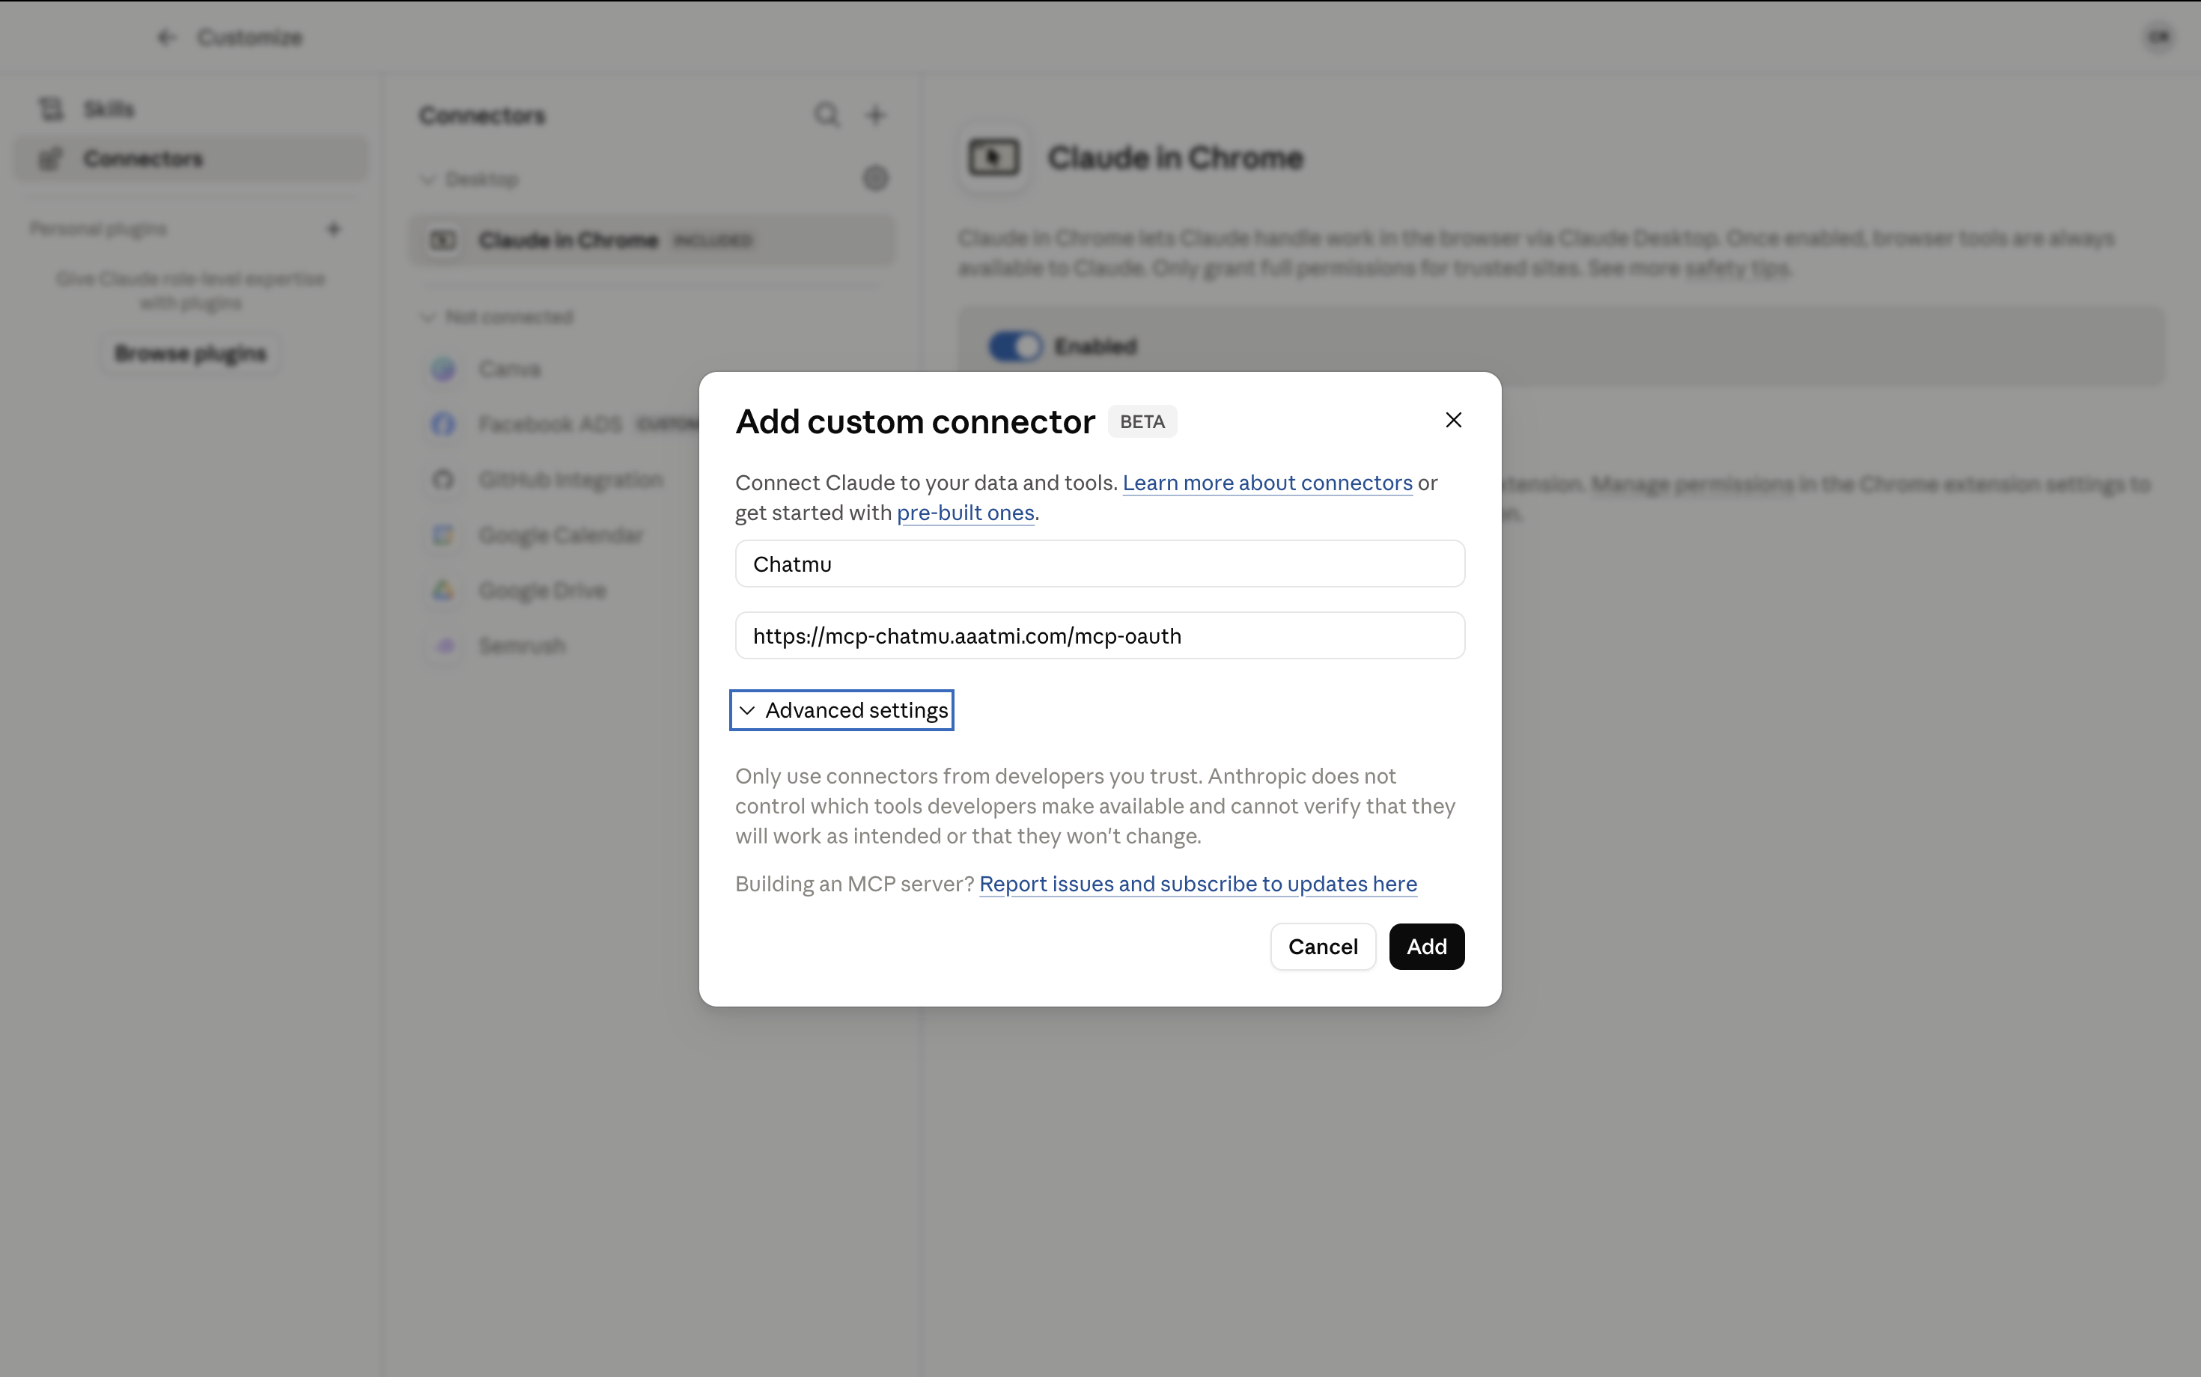Toggle the Claude in Chrome Enabled switch
The height and width of the screenshot is (1377, 2201).
(1015, 346)
